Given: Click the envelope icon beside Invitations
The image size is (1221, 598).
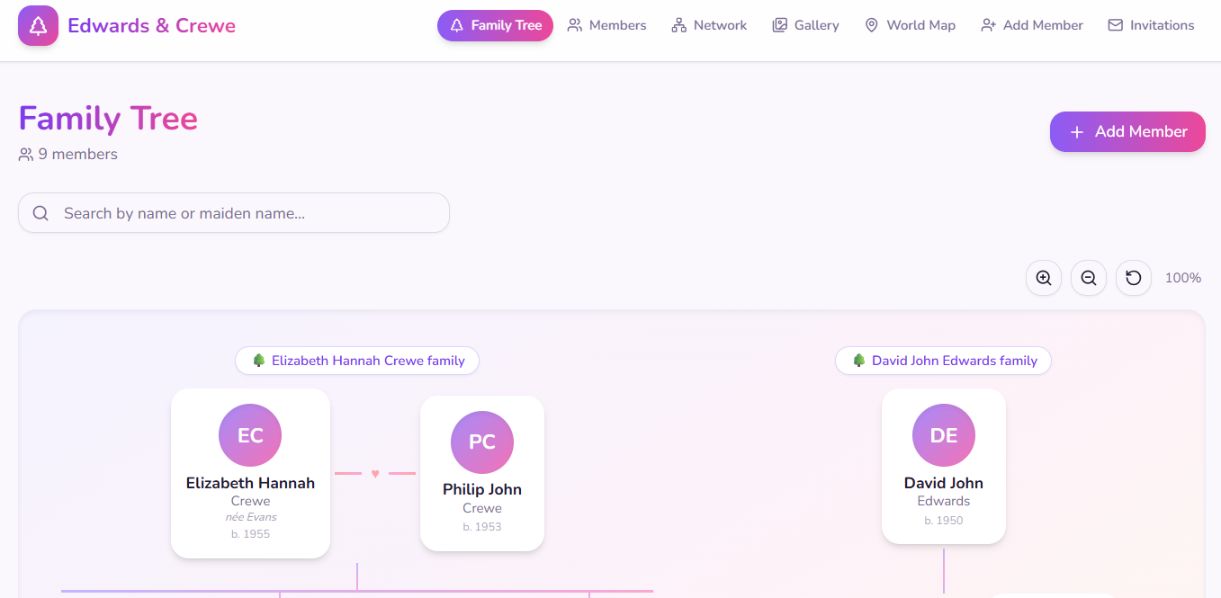Looking at the screenshot, I should 1116,25.
